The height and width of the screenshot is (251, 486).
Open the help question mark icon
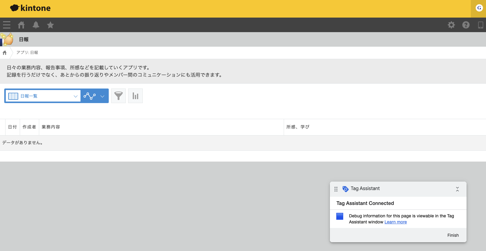click(x=466, y=25)
